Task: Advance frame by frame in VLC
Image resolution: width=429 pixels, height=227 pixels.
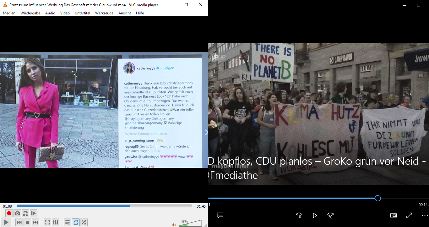Action: click(x=34, y=213)
